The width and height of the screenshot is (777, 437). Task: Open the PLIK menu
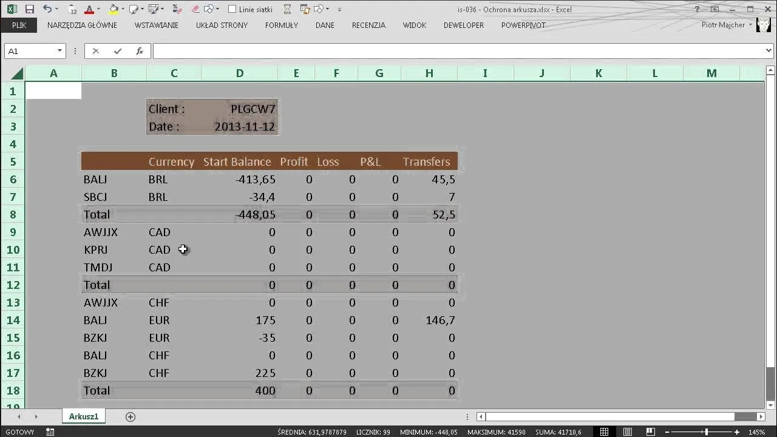19,25
